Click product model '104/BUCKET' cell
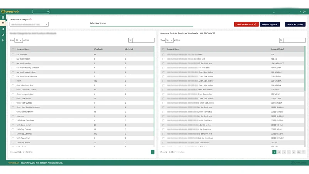The width and height of the screenshot is (309, 174). pos(276,68)
